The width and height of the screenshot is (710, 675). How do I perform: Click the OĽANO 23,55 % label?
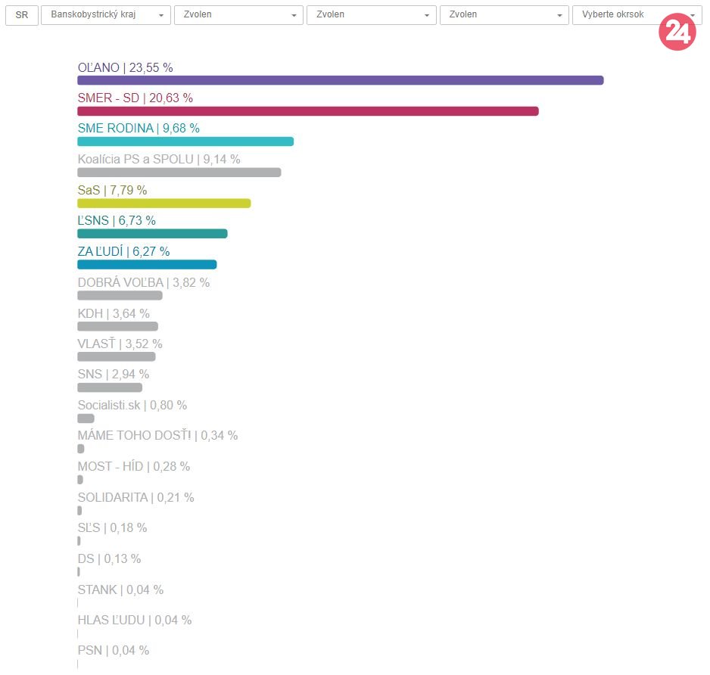[125, 67]
